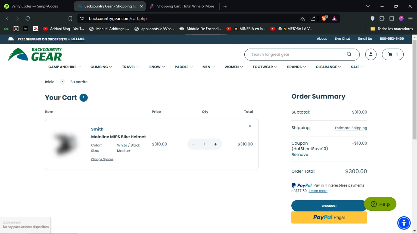Image resolution: width=417 pixels, height=234 pixels.
Task: Open Live Chat link
Action: (342, 39)
